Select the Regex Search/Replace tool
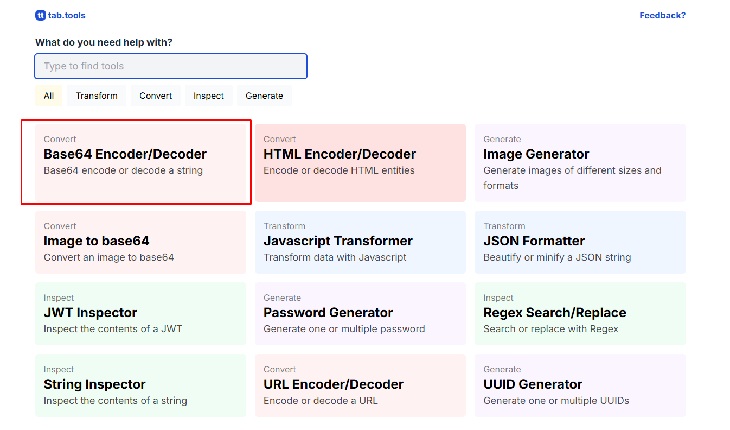 click(579, 313)
